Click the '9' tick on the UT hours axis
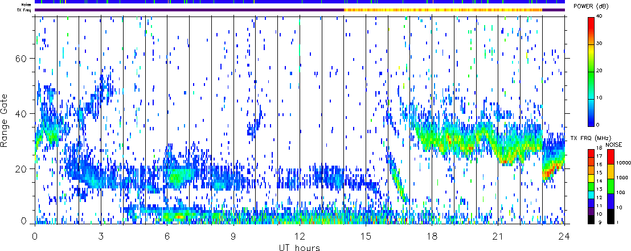 point(233,236)
